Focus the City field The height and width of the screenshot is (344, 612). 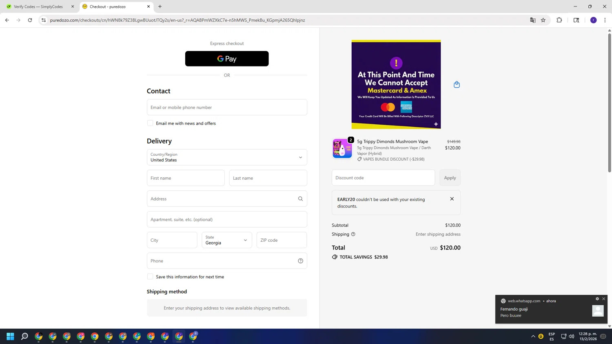pos(172,240)
